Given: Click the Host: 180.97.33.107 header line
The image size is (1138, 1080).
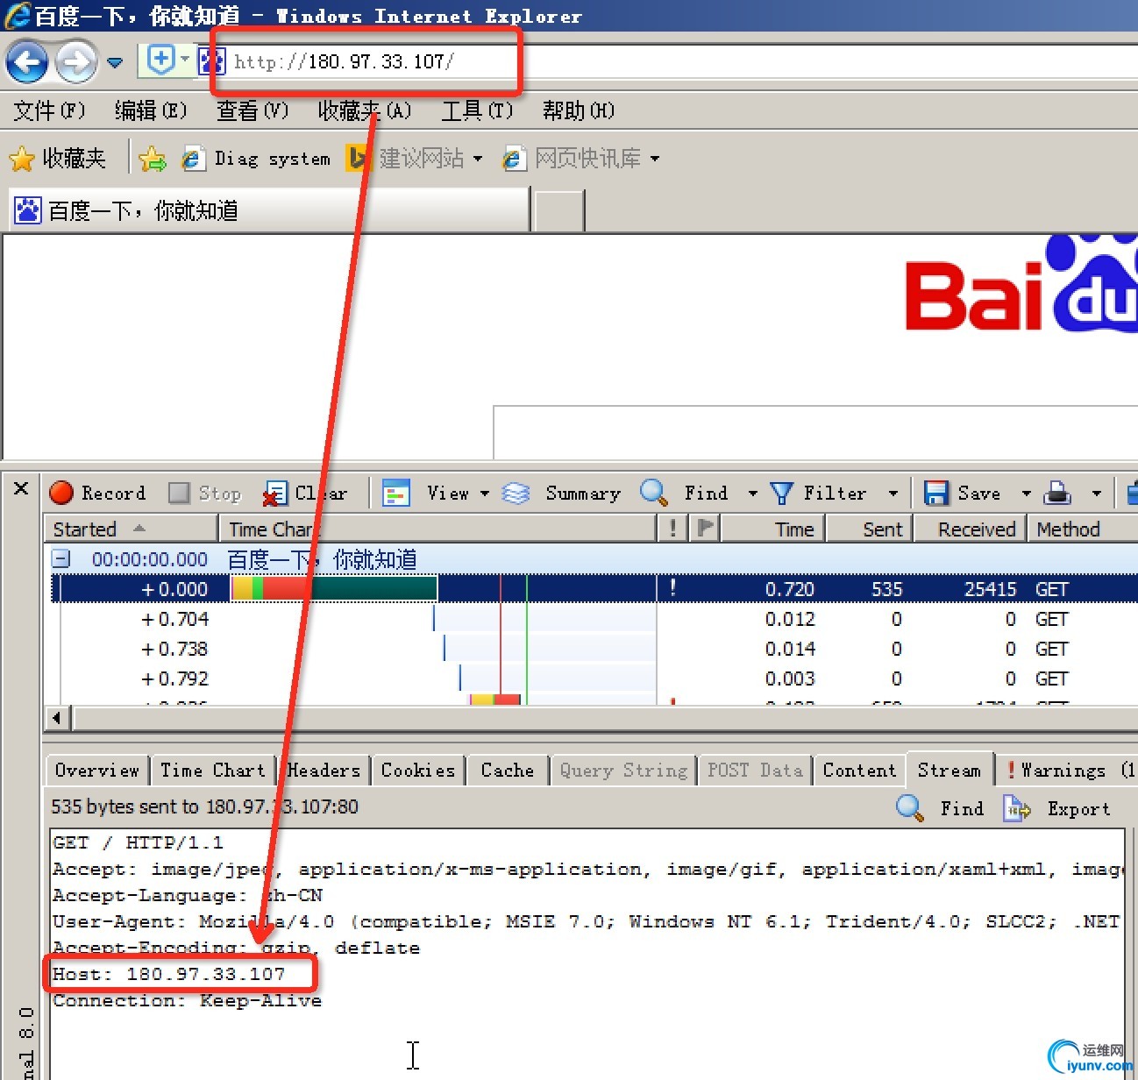Looking at the screenshot, I should click(x=169, y=974).
